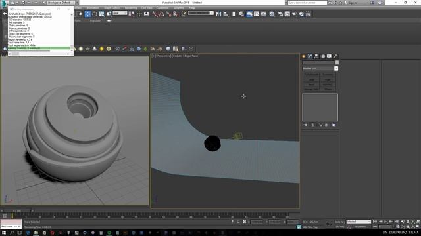Click Configure Modifier Sets icon
The width and height of the screenshot is (421, 236).
click(334, 125)
